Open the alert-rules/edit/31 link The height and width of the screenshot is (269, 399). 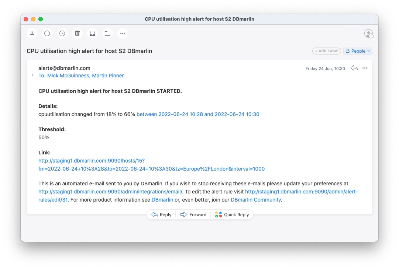coord(301,192)
